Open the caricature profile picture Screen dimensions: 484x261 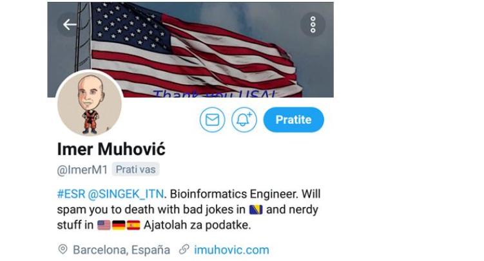[90, 104]
